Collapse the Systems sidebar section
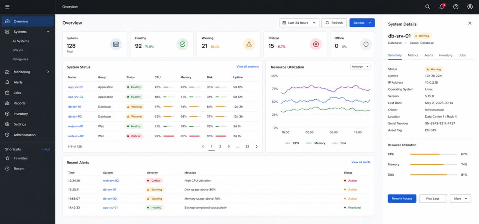Screen dimensions: 479x224 48,32
